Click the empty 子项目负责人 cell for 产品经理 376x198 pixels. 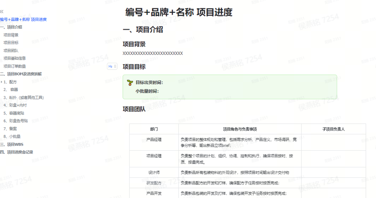coord(333,143)
